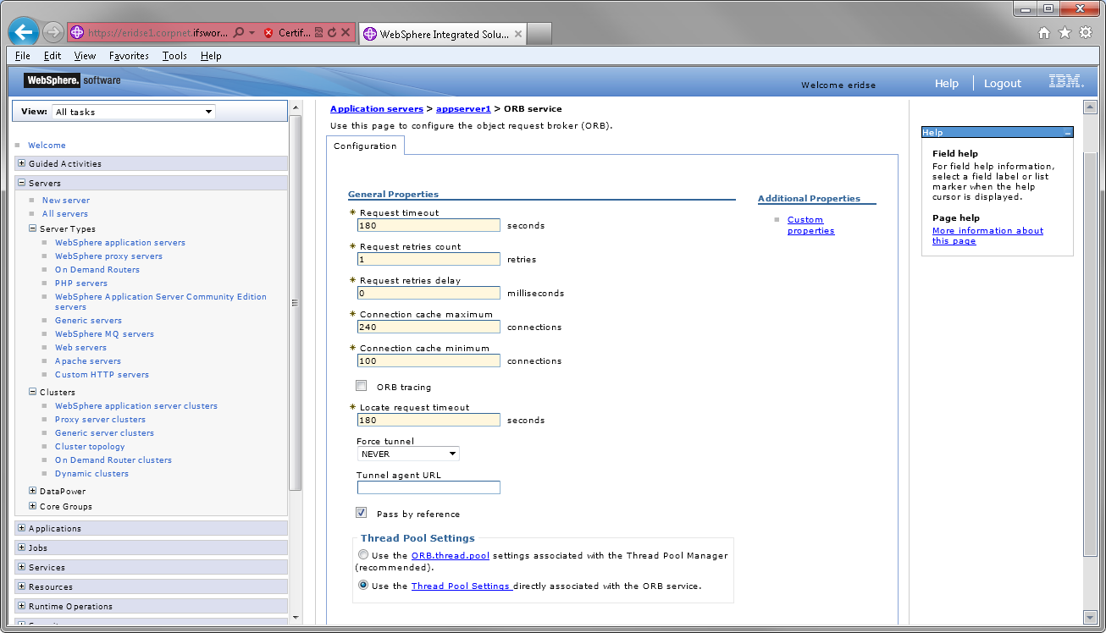Expand the Guided Activities section
This screenshot has height=633, width=1106.
[x=21, y=163]
